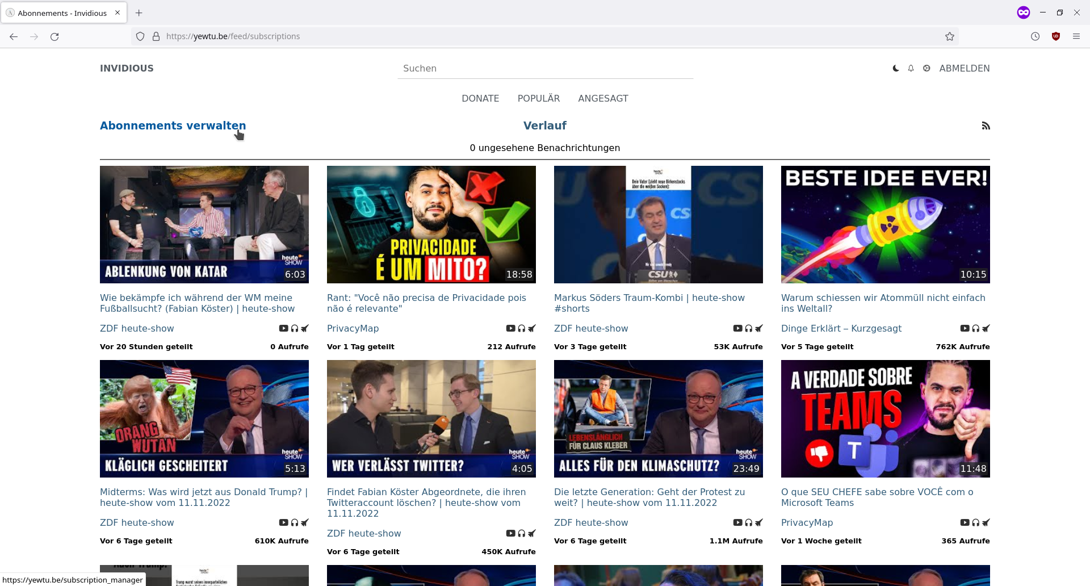Open Abonnements verwalten page
The height and width of the screenshot is (586, 1090).
coord(173,125)
